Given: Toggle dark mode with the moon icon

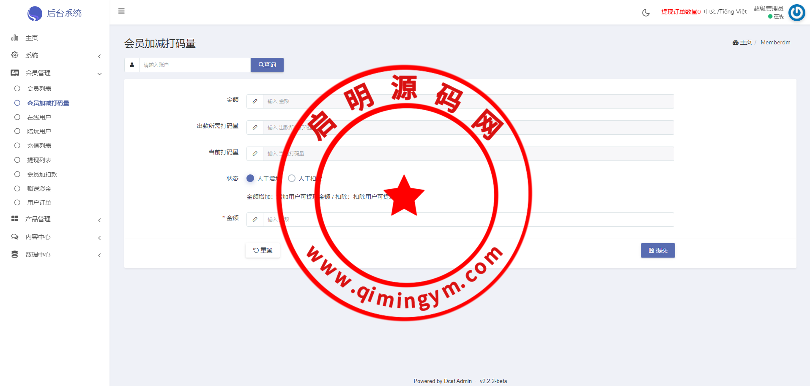Looking at the screenshot, I should click(x=646, y=13).
